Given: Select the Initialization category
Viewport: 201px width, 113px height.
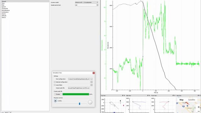Looking at the screenshot, I should 5,12.
